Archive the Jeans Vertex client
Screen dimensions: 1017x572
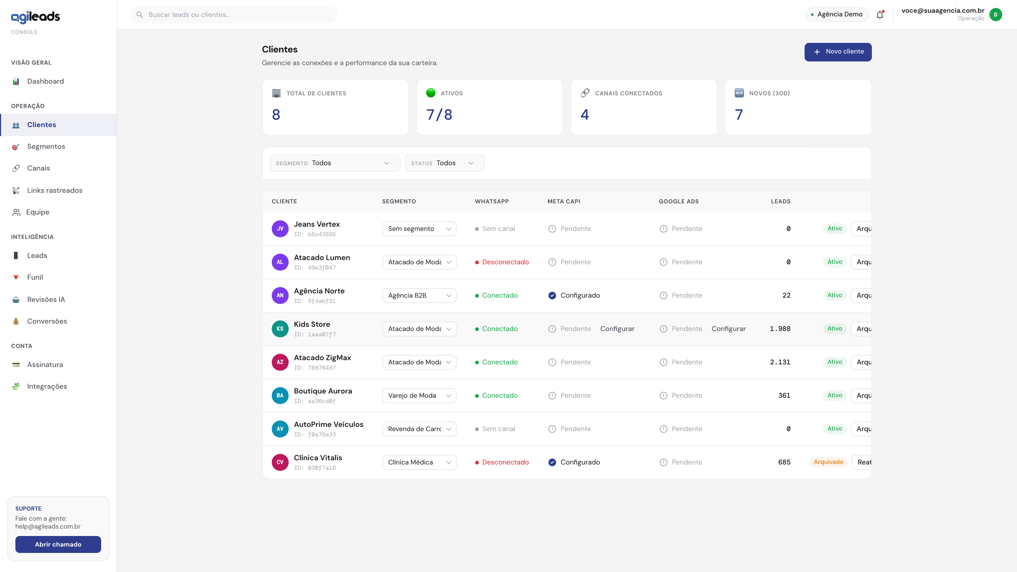click(862, 229)
